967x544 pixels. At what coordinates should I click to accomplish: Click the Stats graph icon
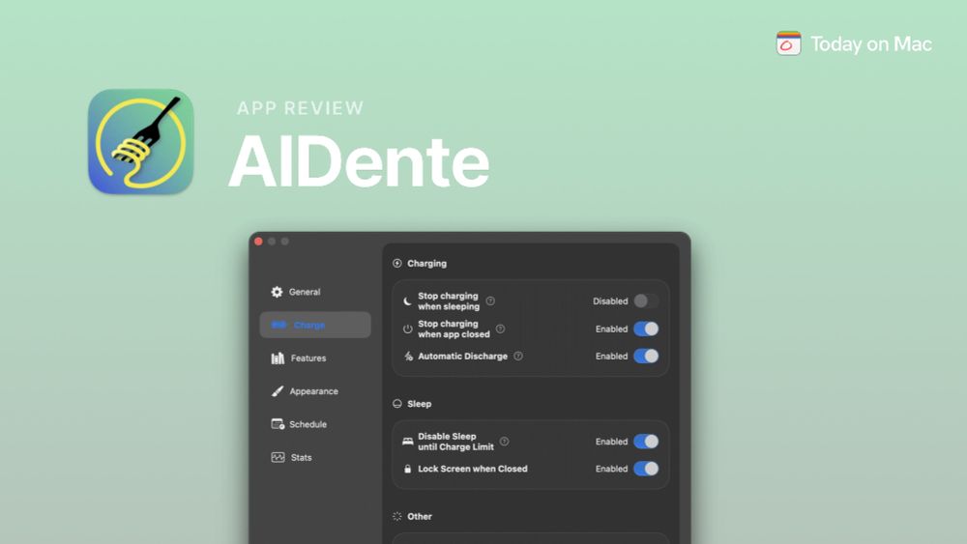[x=278, y=457]
